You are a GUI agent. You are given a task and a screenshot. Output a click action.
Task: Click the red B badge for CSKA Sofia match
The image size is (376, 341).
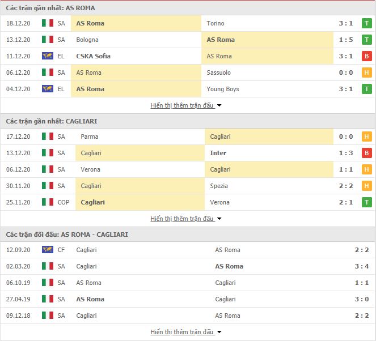pyautogui.click(x=367, y=56)
